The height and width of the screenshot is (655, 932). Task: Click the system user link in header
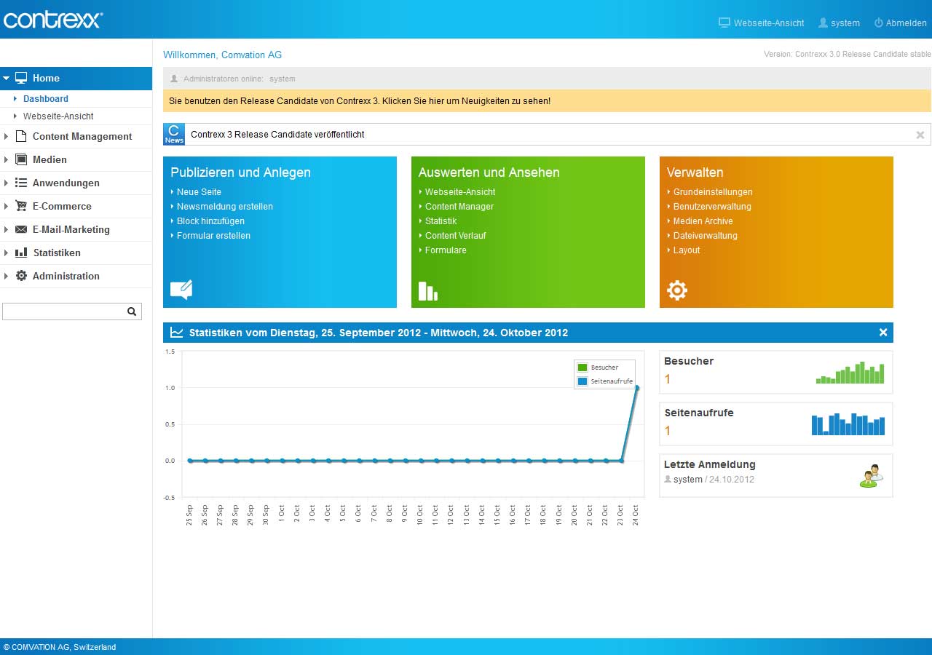845,23
